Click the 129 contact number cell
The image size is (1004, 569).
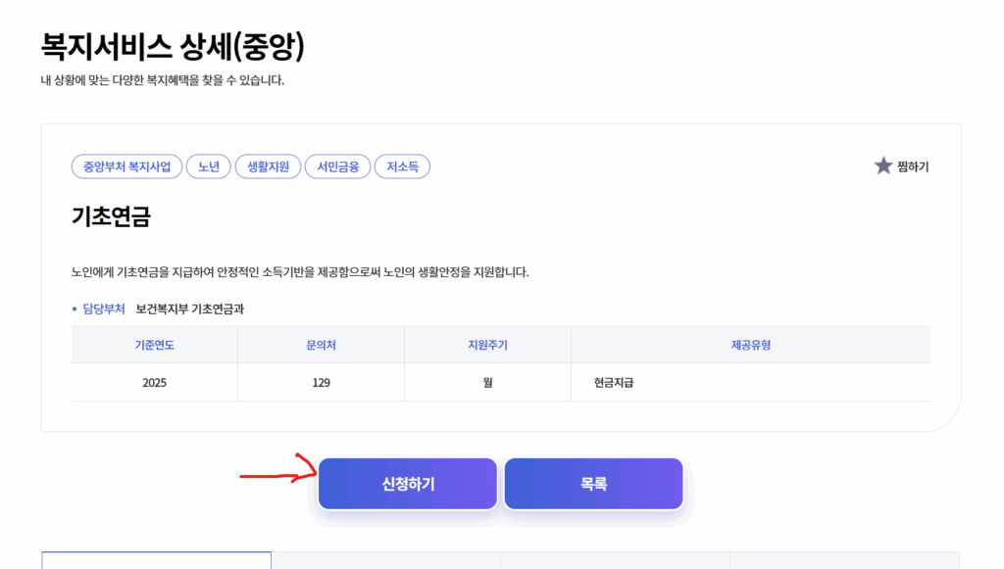click(x=321, y=383)
